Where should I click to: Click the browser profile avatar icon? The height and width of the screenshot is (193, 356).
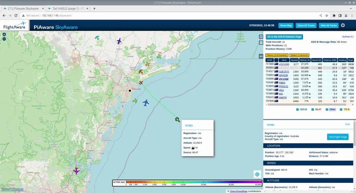346,16
